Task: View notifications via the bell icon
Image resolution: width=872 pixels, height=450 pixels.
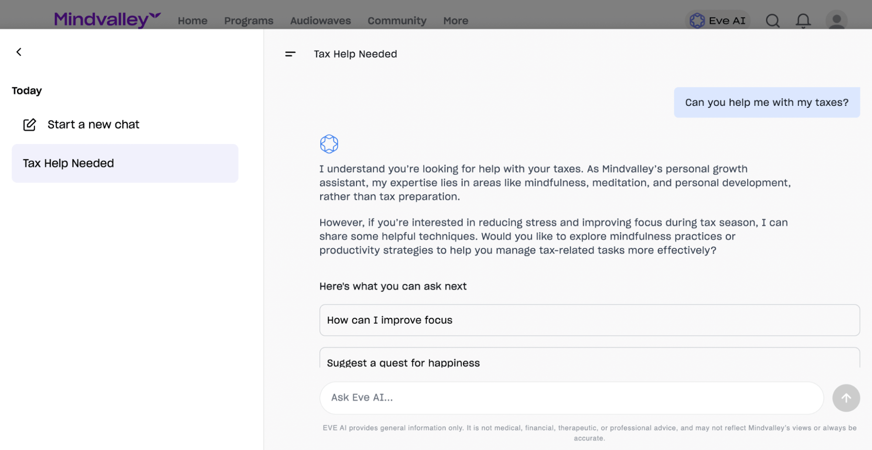Action: click(803, 20)
